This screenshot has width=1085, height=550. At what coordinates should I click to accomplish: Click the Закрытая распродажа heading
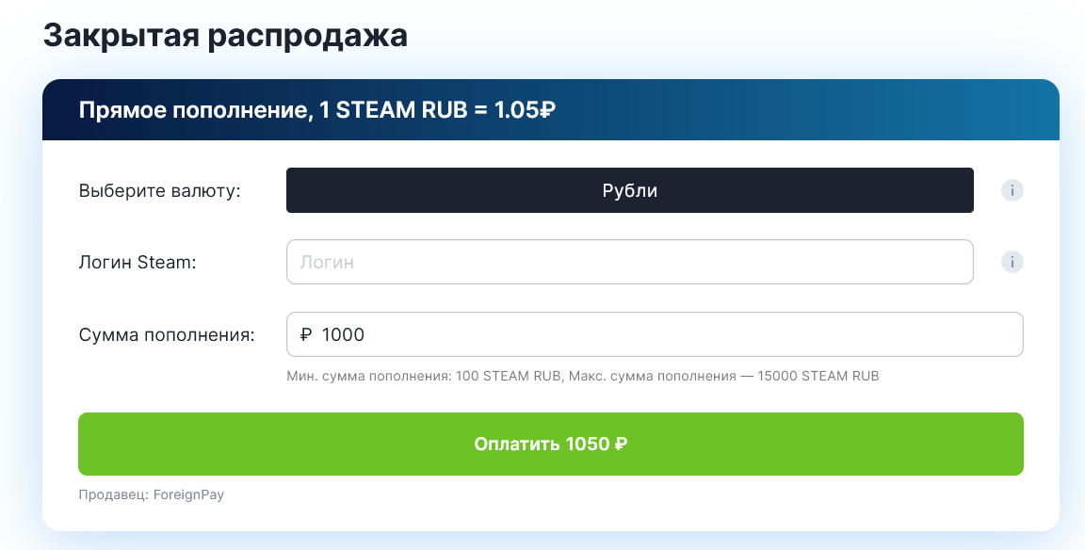coord(226,35)
